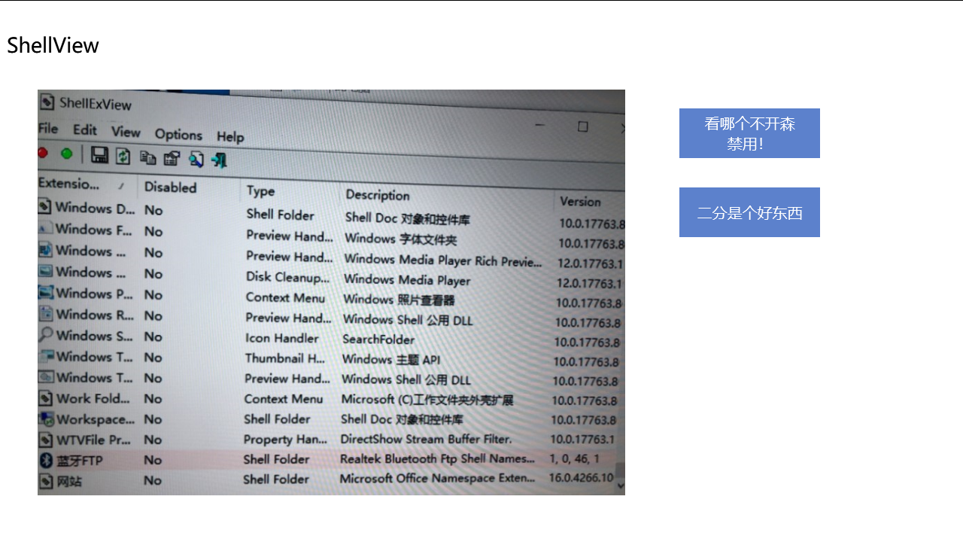The width and height of the screenshot is (963, 542).
Task: Click the Copy Selected Items toolbar icon
Action: coord(148,157)
